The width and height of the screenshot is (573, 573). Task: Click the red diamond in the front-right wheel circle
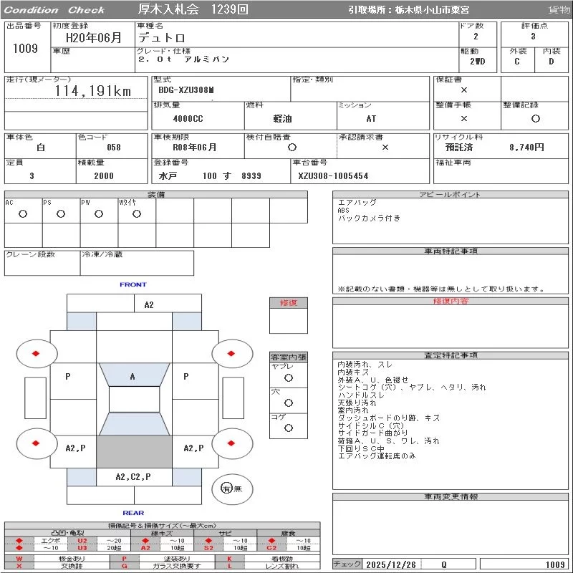pyautogui.click(x=231, y=353)
